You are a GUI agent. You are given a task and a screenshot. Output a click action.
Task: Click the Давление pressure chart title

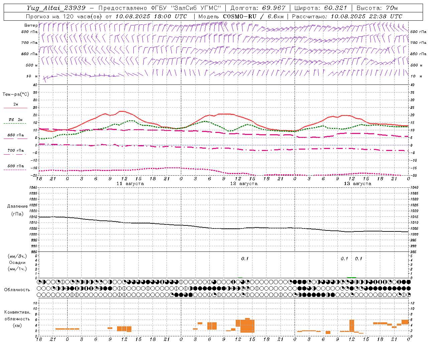17,206
